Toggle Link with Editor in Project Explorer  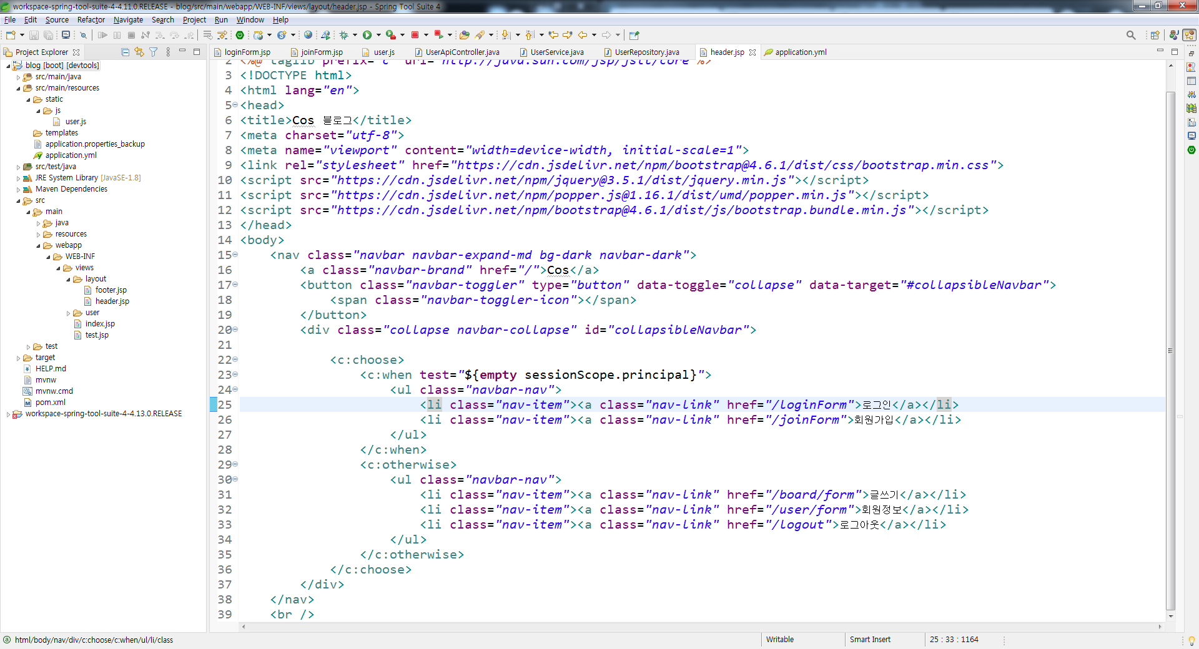[x=139, y=52]
